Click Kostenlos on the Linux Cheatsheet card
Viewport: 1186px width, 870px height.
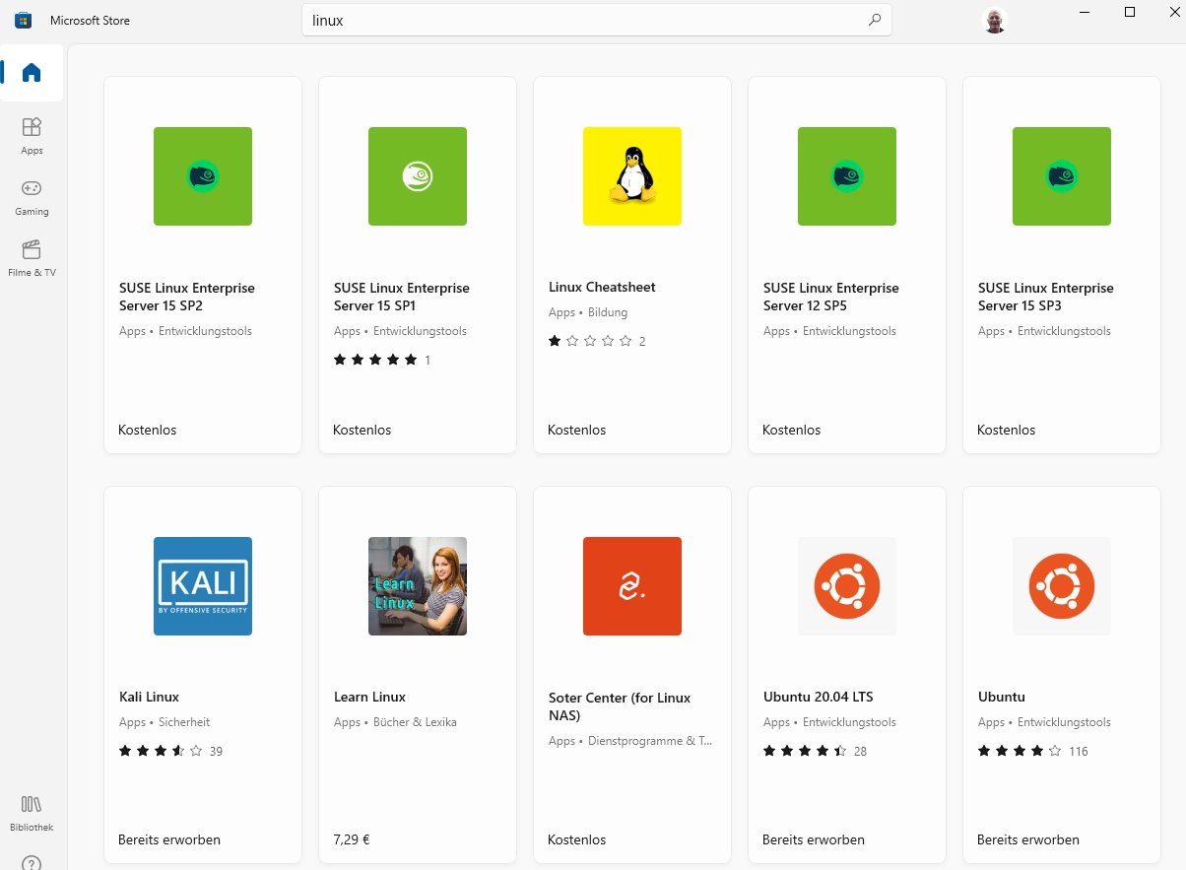(x=577, y=430)
